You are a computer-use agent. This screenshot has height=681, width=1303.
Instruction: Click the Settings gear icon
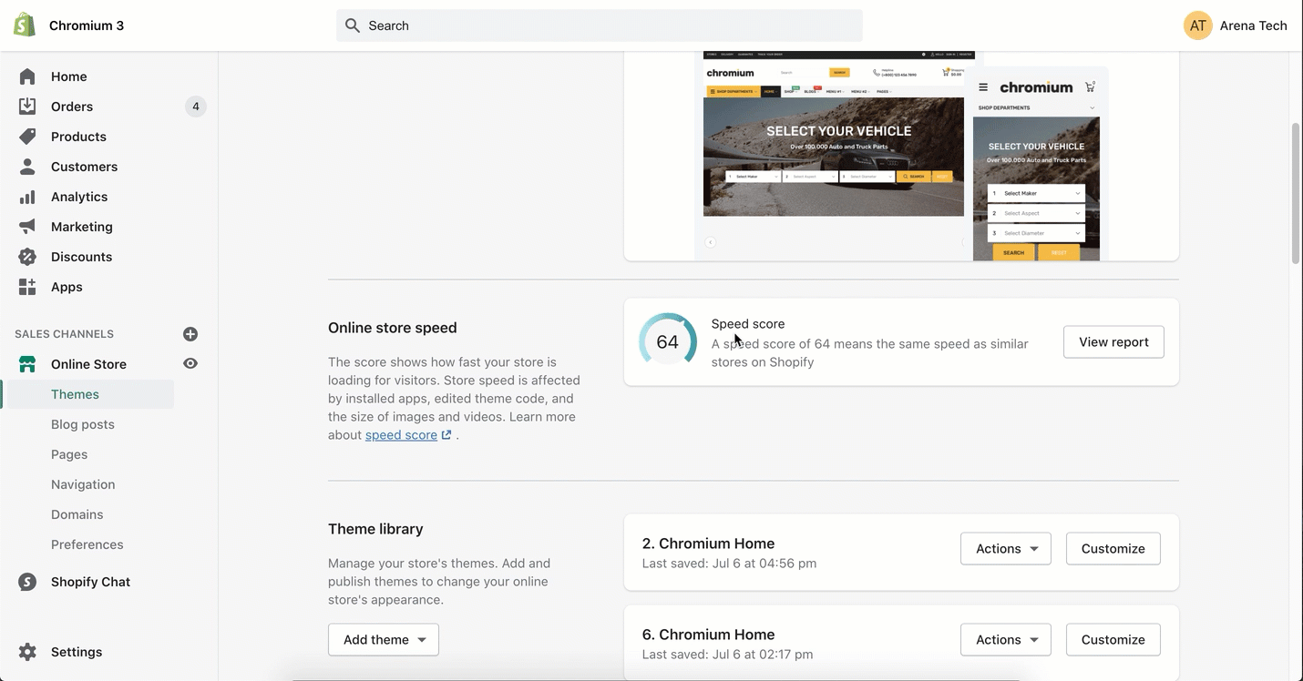(27, 652)
